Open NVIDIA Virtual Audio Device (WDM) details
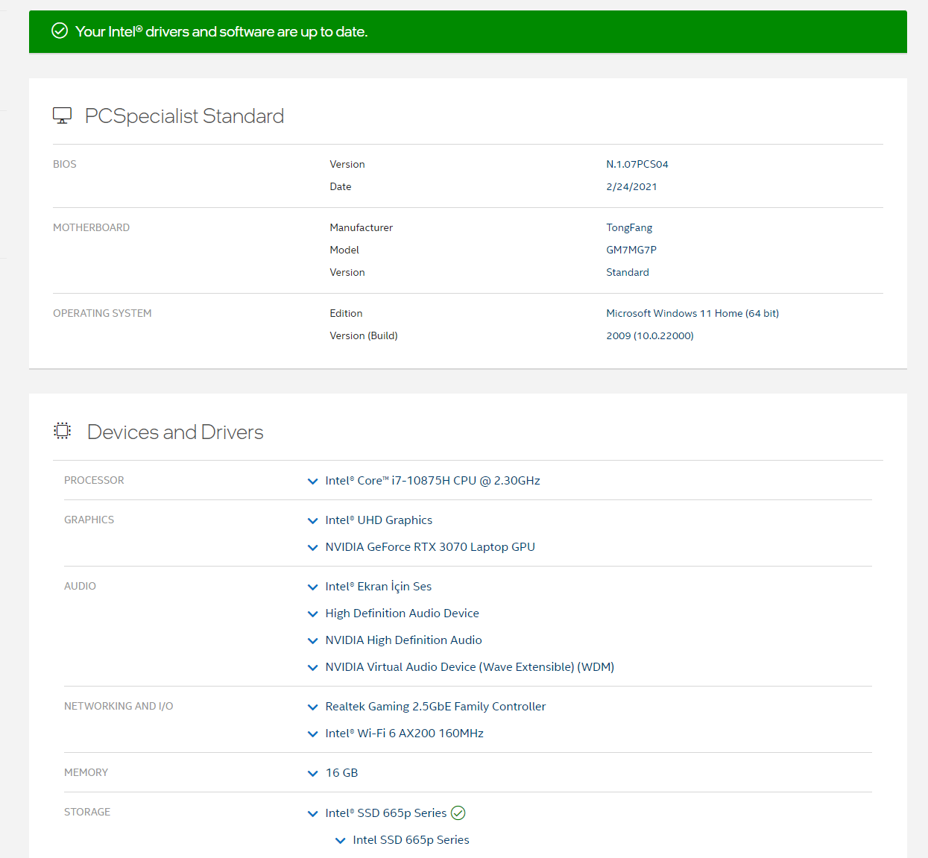 (470, 667)
